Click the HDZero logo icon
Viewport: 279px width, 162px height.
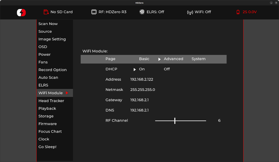click(21, 12)
